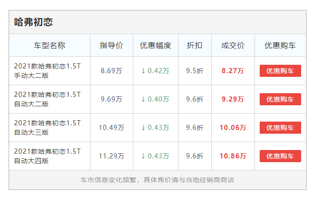Image resolution: width=317 pixels, height=198 pixels.
Task: Click the red deal price 10.06万
Action: tap(233, 128)
